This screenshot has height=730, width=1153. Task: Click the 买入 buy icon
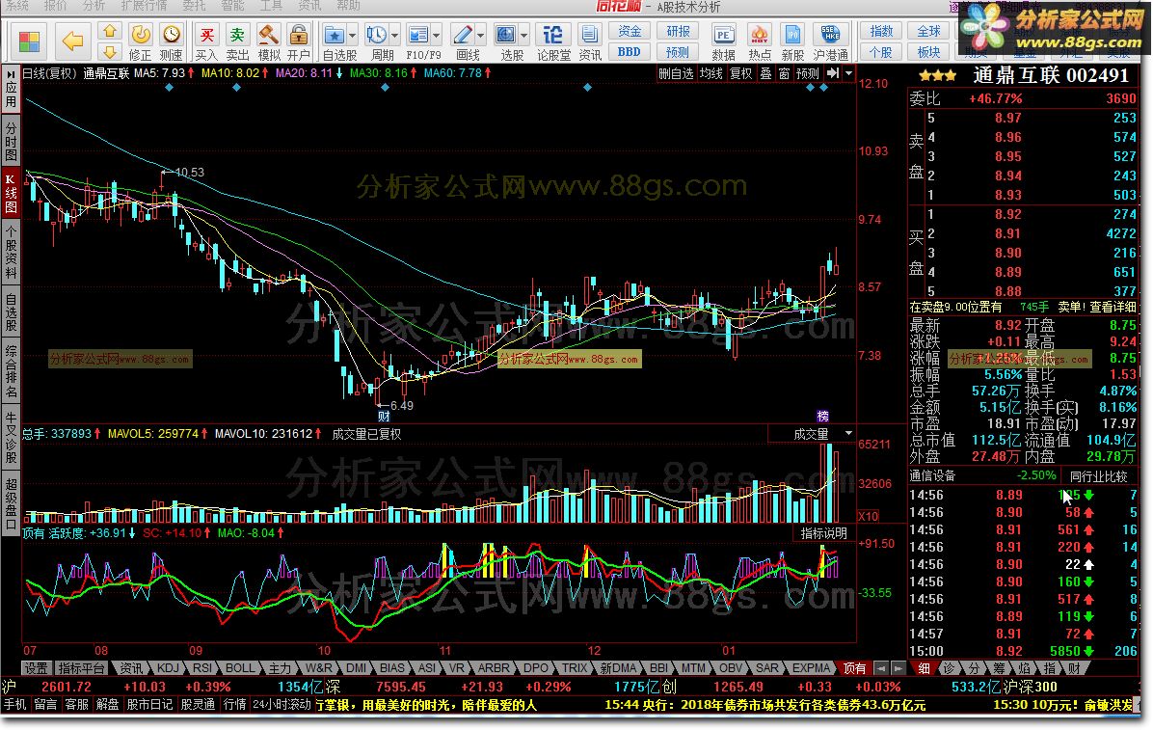206,41
